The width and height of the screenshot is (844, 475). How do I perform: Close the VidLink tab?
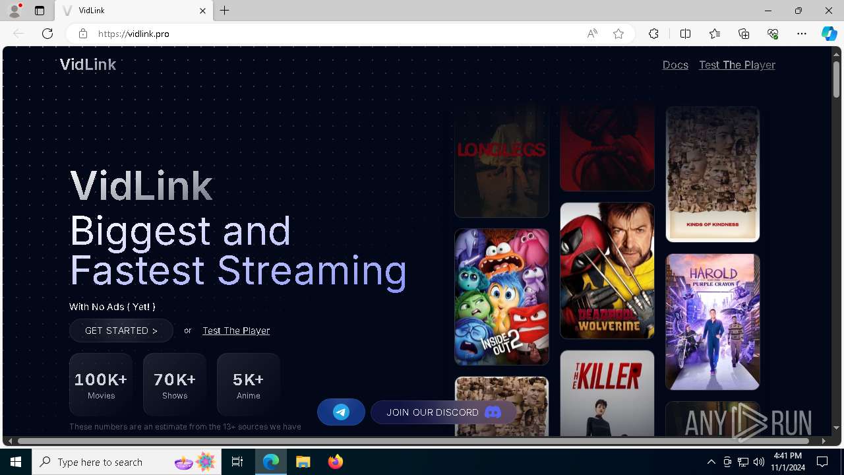pyautogui.click(x=203, y=11)
